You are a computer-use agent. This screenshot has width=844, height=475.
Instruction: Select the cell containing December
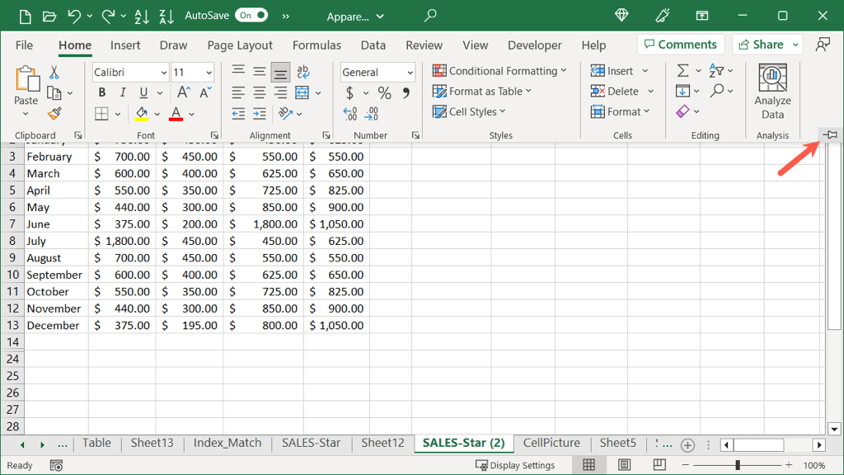(x=55, y=325)
